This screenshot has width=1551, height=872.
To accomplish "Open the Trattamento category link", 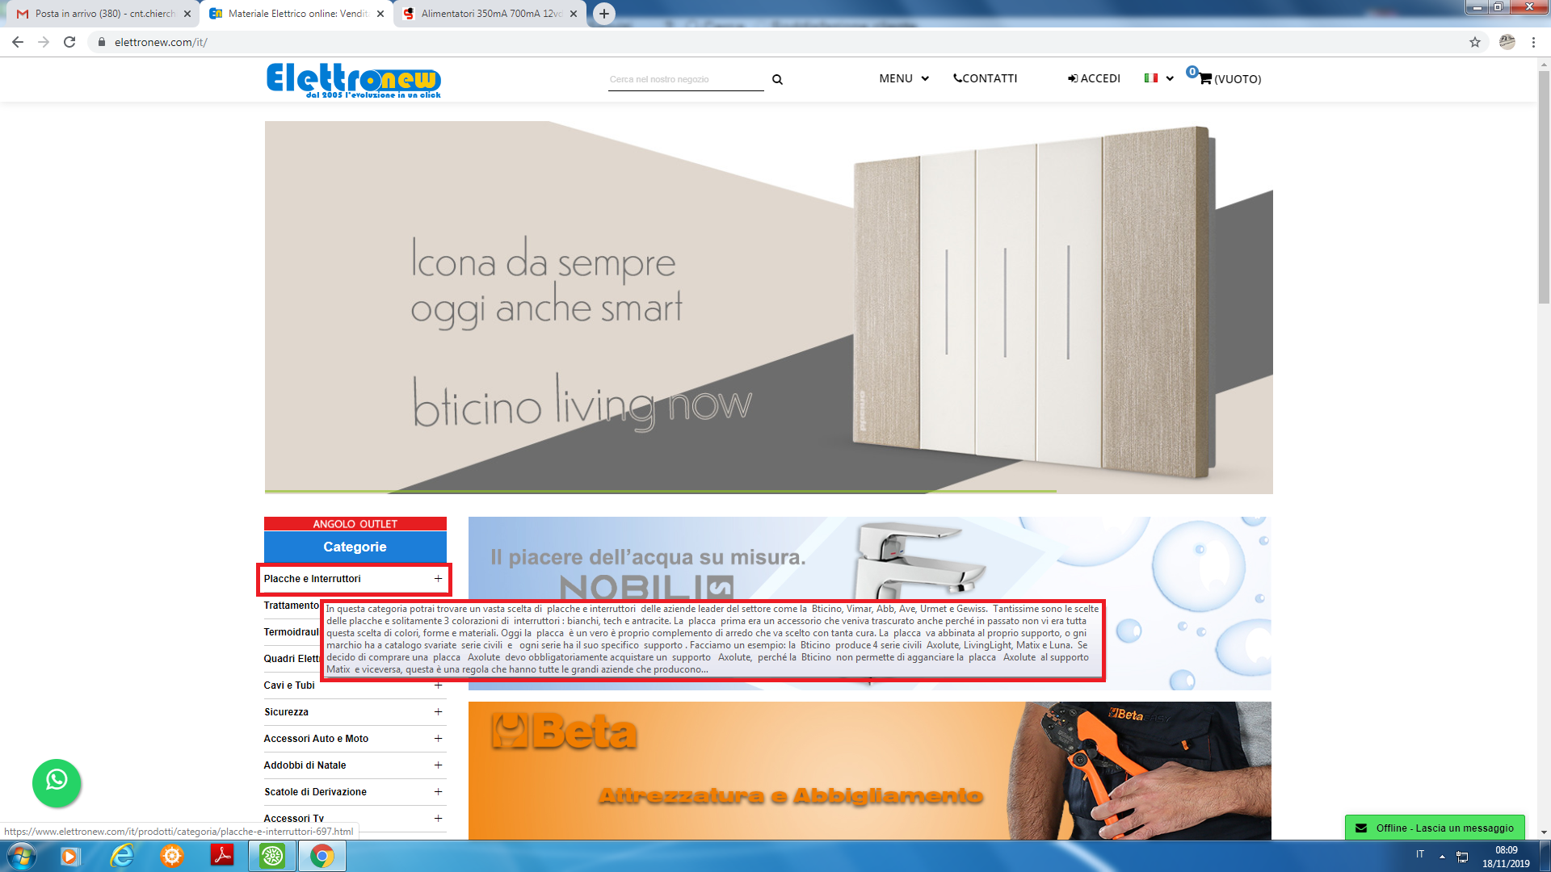I will pos(292,606).
